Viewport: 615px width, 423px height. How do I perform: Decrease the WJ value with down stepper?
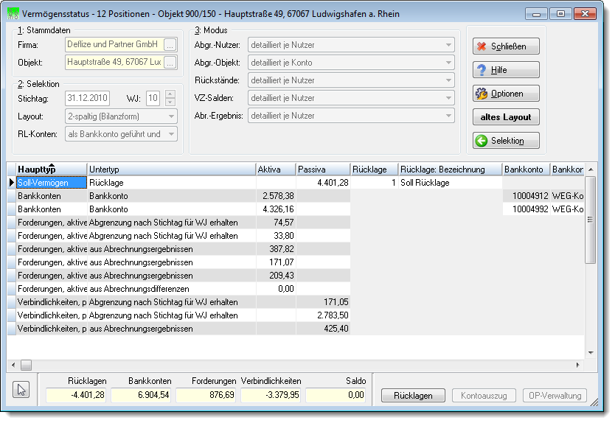pos(170,102)
